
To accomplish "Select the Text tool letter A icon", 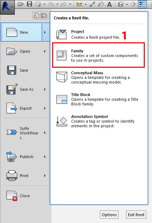I will click(x=109, y=4).
